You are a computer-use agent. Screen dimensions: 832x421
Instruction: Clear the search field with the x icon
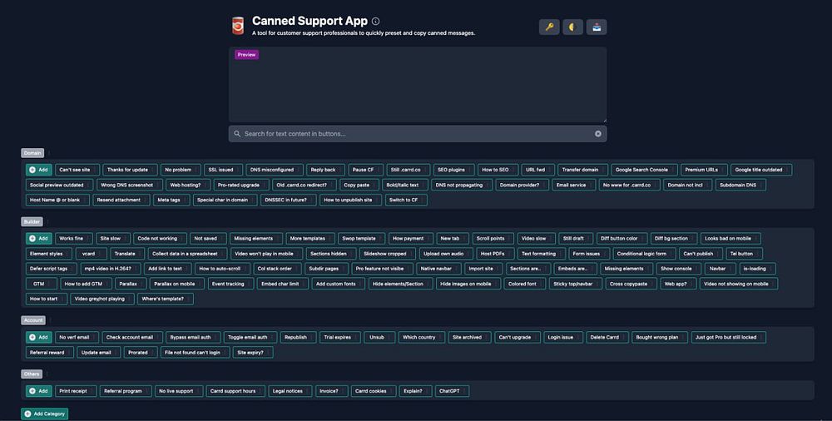click(598, 134)
